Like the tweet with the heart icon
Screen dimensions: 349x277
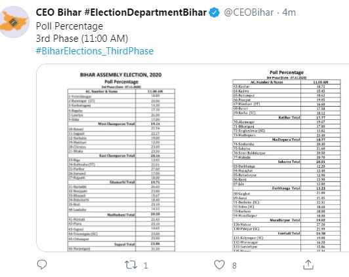[219, 265]
